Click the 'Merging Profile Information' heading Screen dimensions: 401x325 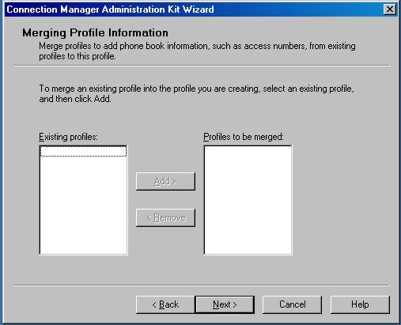point(95,33)
